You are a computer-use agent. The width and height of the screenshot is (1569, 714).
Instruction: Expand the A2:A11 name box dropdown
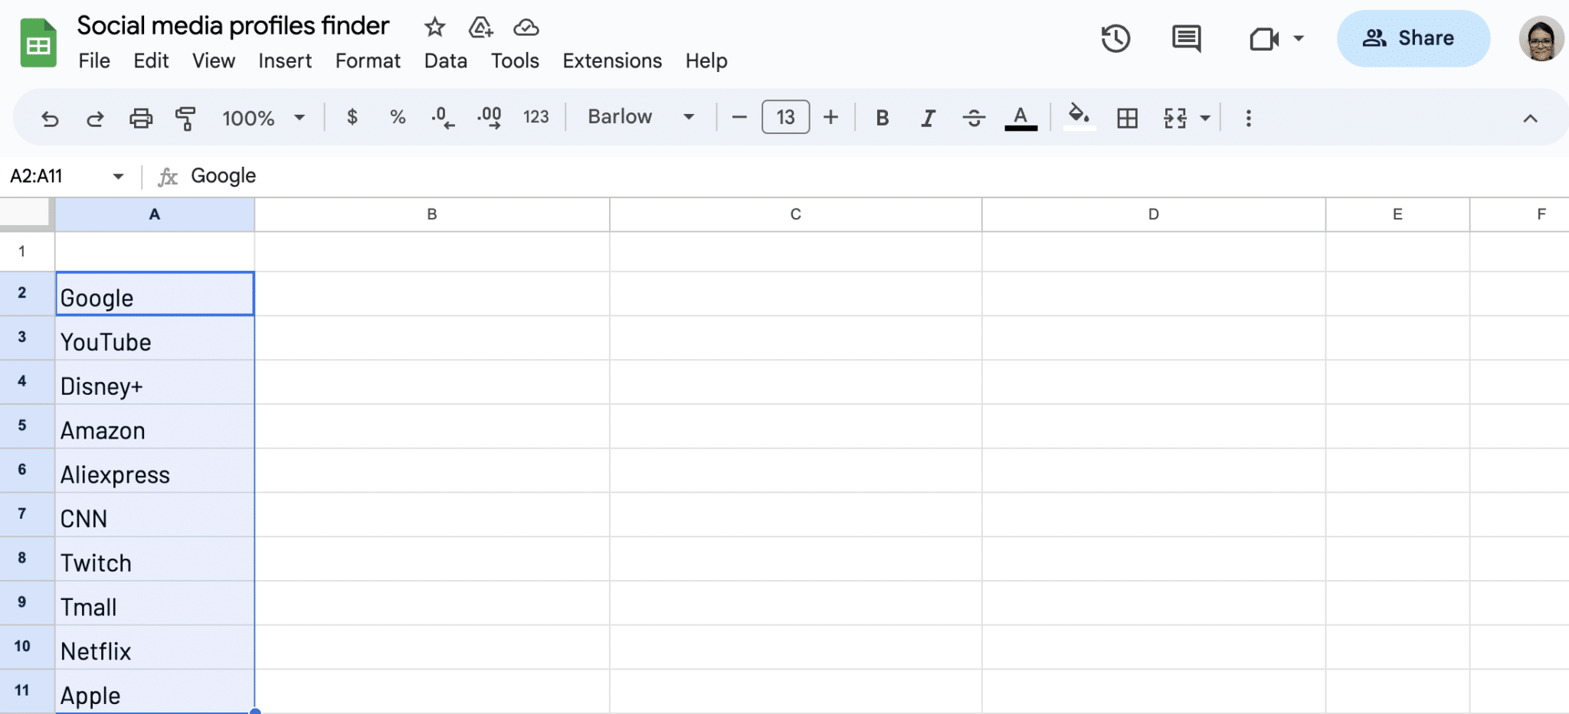[x=118, y=176]
